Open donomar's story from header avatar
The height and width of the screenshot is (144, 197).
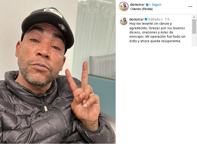tap(124, 7)
